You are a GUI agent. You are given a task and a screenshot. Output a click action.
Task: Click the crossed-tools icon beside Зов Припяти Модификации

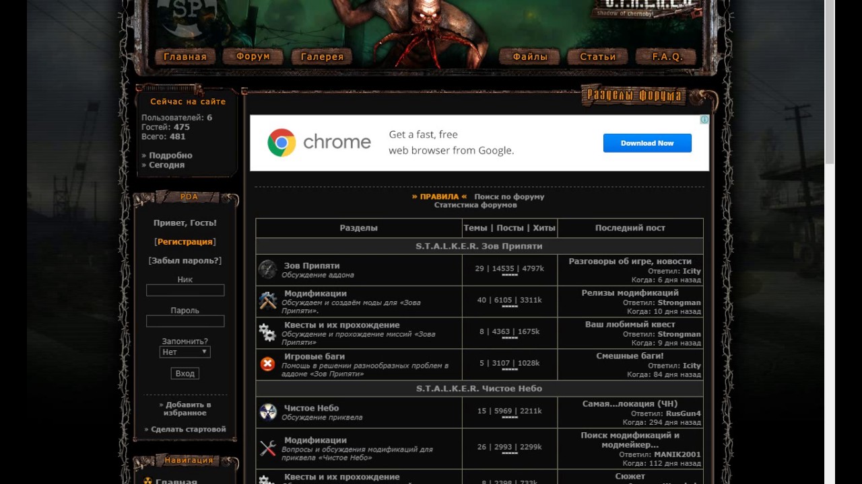point(267,301)
